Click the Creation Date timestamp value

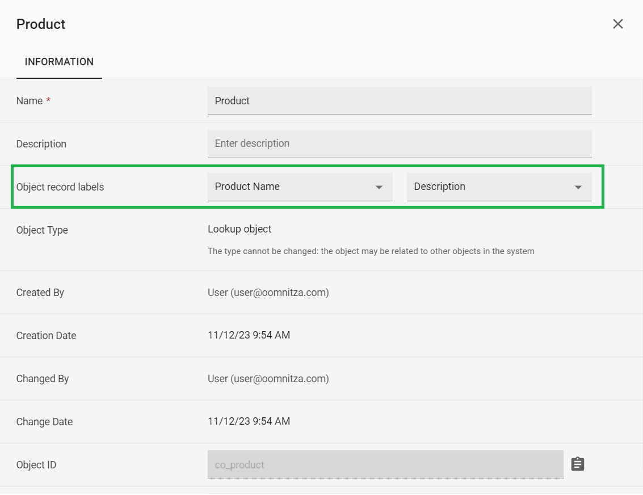pos(249,336)
